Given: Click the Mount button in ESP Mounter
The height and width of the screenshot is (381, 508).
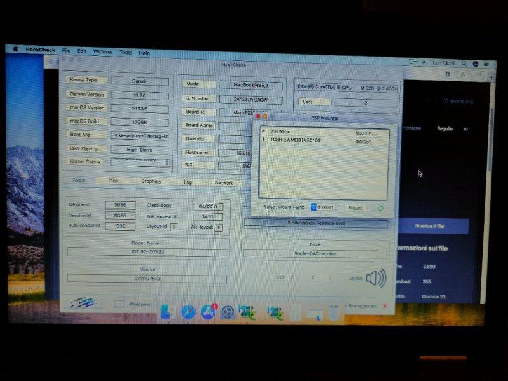Looking at the screenshot, I should tap(356, 208).
